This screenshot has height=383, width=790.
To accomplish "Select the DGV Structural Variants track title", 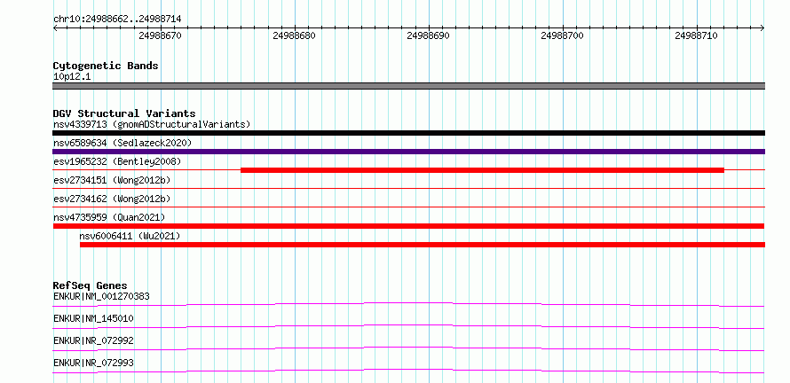I will click(124, 113).
